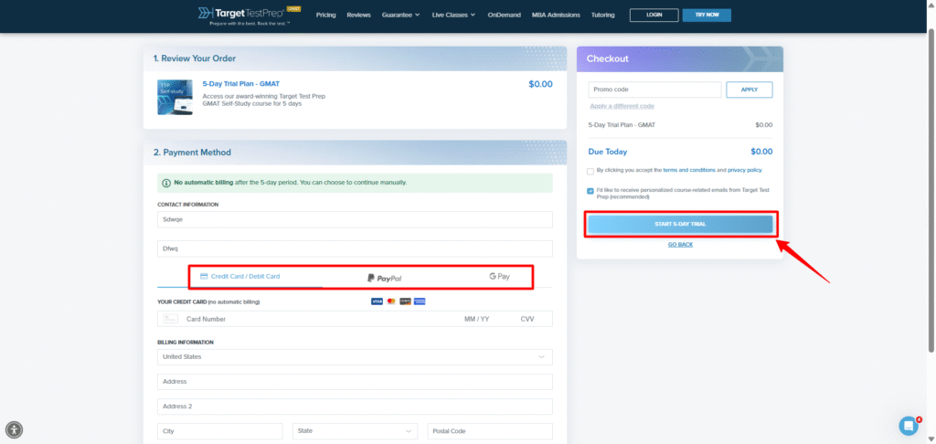The image size is (936, 444).
Task: Select the G Pay payment tab
Action: [x=499, y=276]
